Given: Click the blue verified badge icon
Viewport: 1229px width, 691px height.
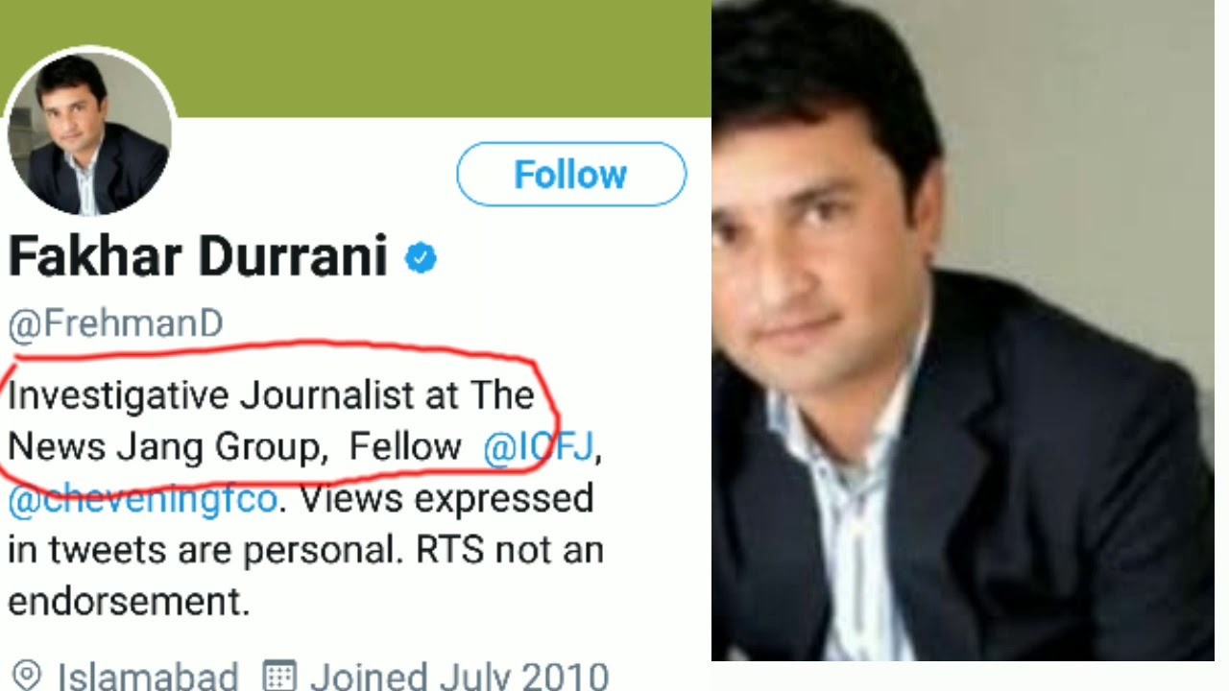Looking at the screenshot, I should tap(421, 258).
